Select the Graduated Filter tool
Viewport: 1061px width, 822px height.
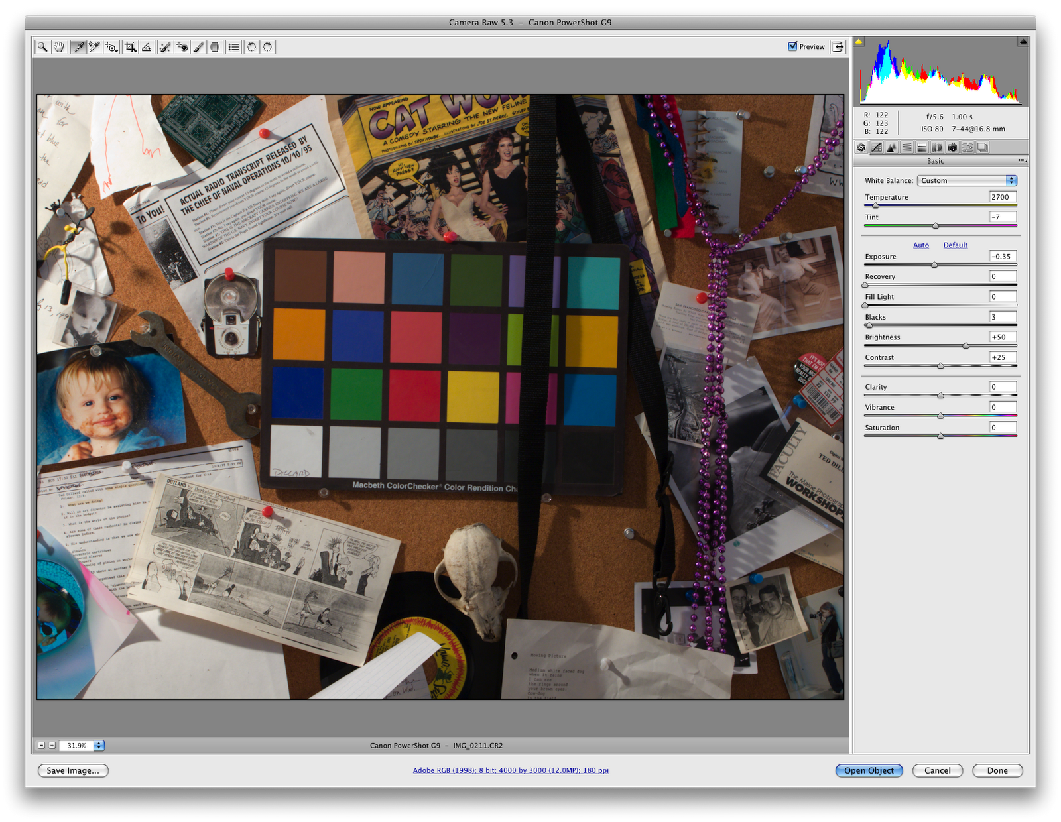215,47
